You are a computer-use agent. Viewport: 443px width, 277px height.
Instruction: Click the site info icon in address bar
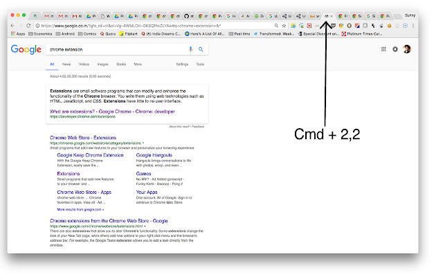pos(37,26)
